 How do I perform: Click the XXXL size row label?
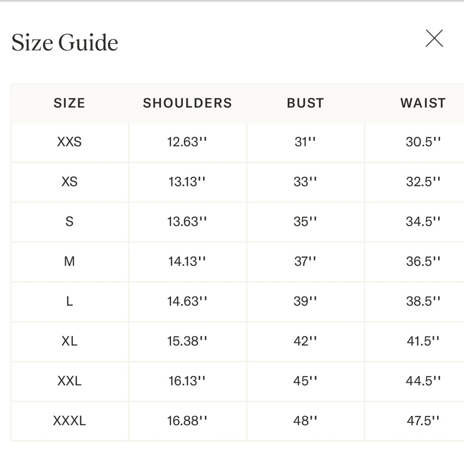(x=70, y=420)
